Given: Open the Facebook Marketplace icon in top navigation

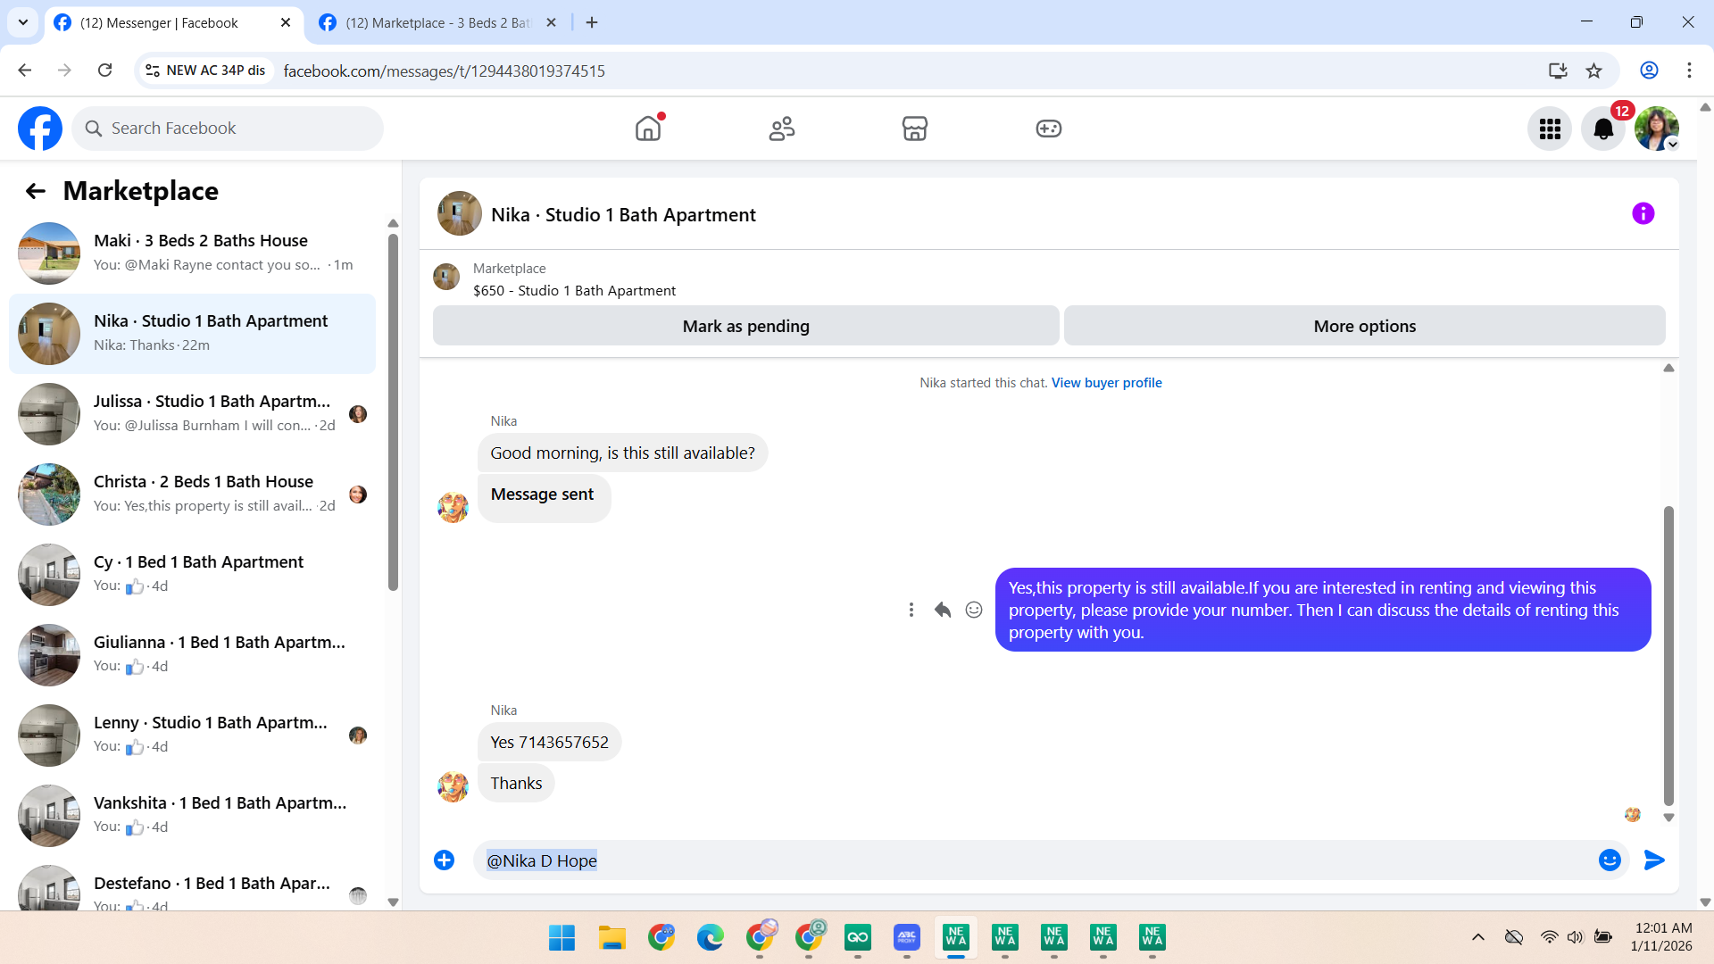Looking at the screenshot, I should pyautogui.click(x=914, y=129).
